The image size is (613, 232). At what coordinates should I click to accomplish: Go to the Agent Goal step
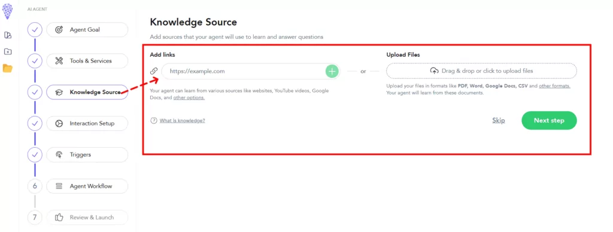pos(87,30)
